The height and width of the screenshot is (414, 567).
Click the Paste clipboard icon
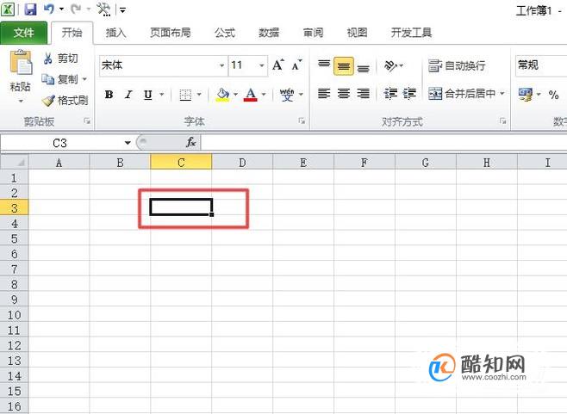(21, 62)
